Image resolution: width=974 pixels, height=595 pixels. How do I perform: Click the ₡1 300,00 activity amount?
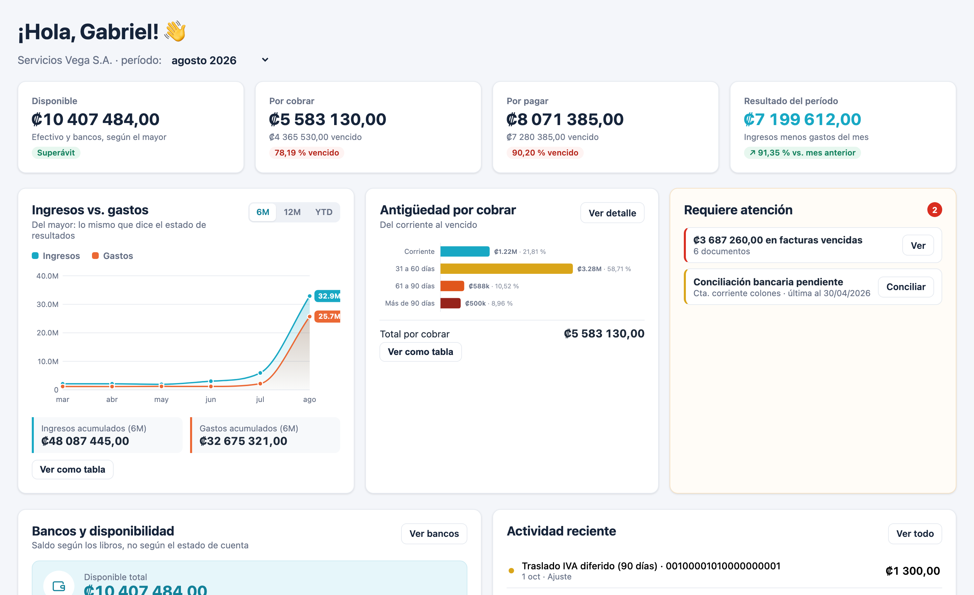click(x=913, y=571)
